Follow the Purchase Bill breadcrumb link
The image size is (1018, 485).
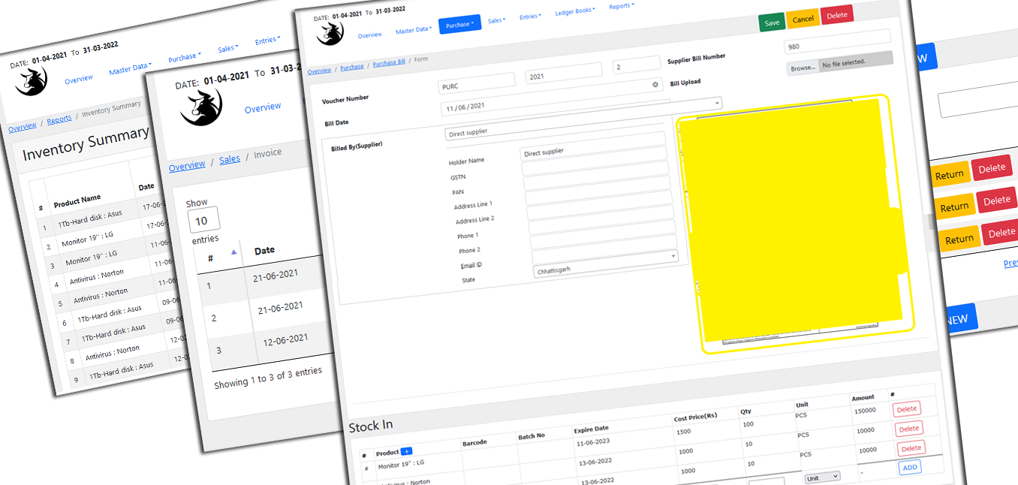[389, 65]
